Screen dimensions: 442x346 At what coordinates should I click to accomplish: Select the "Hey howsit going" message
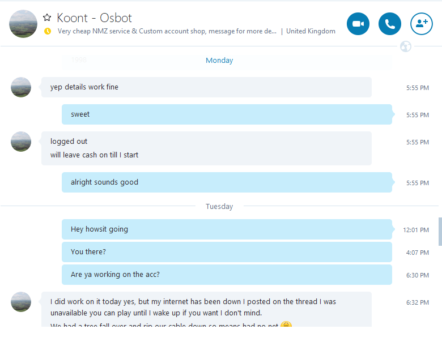(227, 229)
